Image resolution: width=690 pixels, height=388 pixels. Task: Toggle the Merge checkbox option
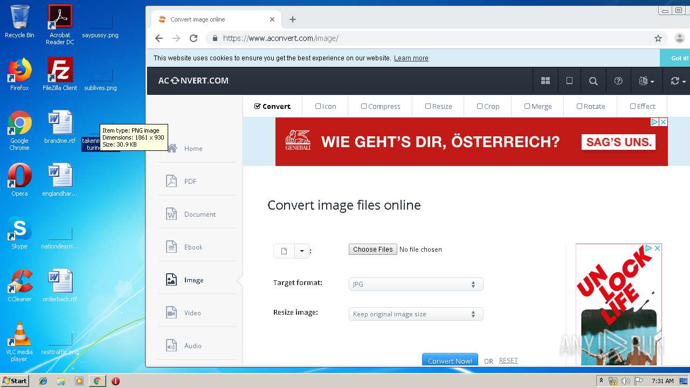tap(538, 106)
